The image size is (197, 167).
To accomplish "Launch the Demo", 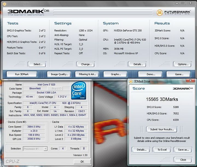I will coord(151,74).
